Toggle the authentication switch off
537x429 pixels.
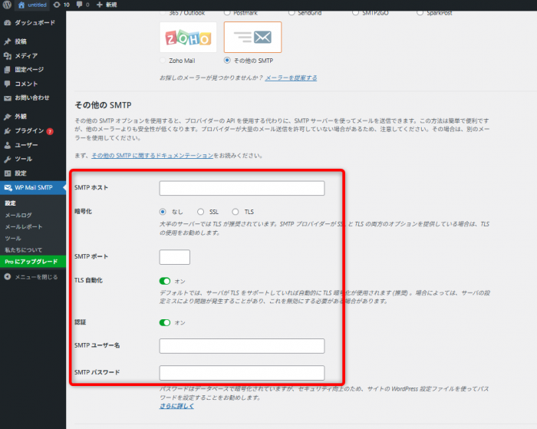[x=165, y=322]
